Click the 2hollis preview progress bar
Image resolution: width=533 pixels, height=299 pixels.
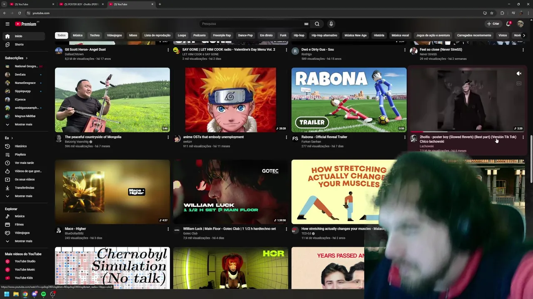[467, 132]
